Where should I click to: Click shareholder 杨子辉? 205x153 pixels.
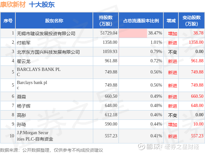(x=24, y=106)
